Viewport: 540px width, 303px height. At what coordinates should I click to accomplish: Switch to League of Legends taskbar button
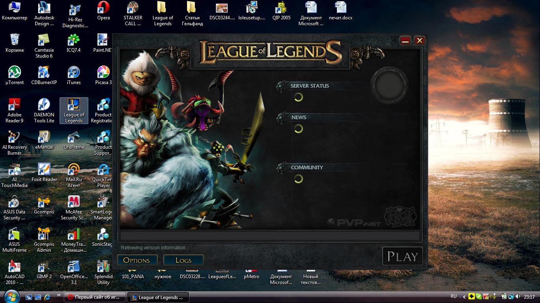point(158,297)
